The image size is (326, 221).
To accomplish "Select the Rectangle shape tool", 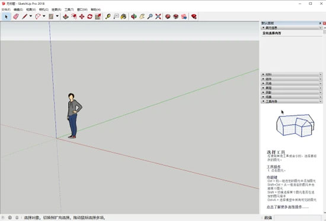I will (x=51, y=17).
